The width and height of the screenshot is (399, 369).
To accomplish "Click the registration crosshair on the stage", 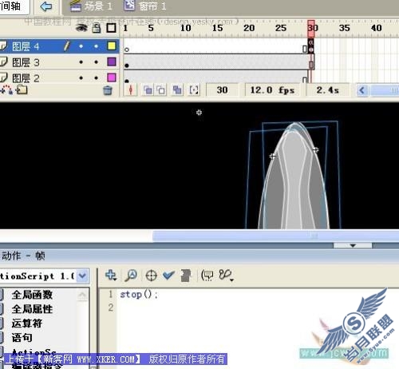I will [x=199, y=113].
